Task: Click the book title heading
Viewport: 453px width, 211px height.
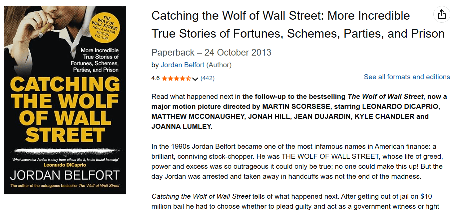Action: (x=298, y=25)
